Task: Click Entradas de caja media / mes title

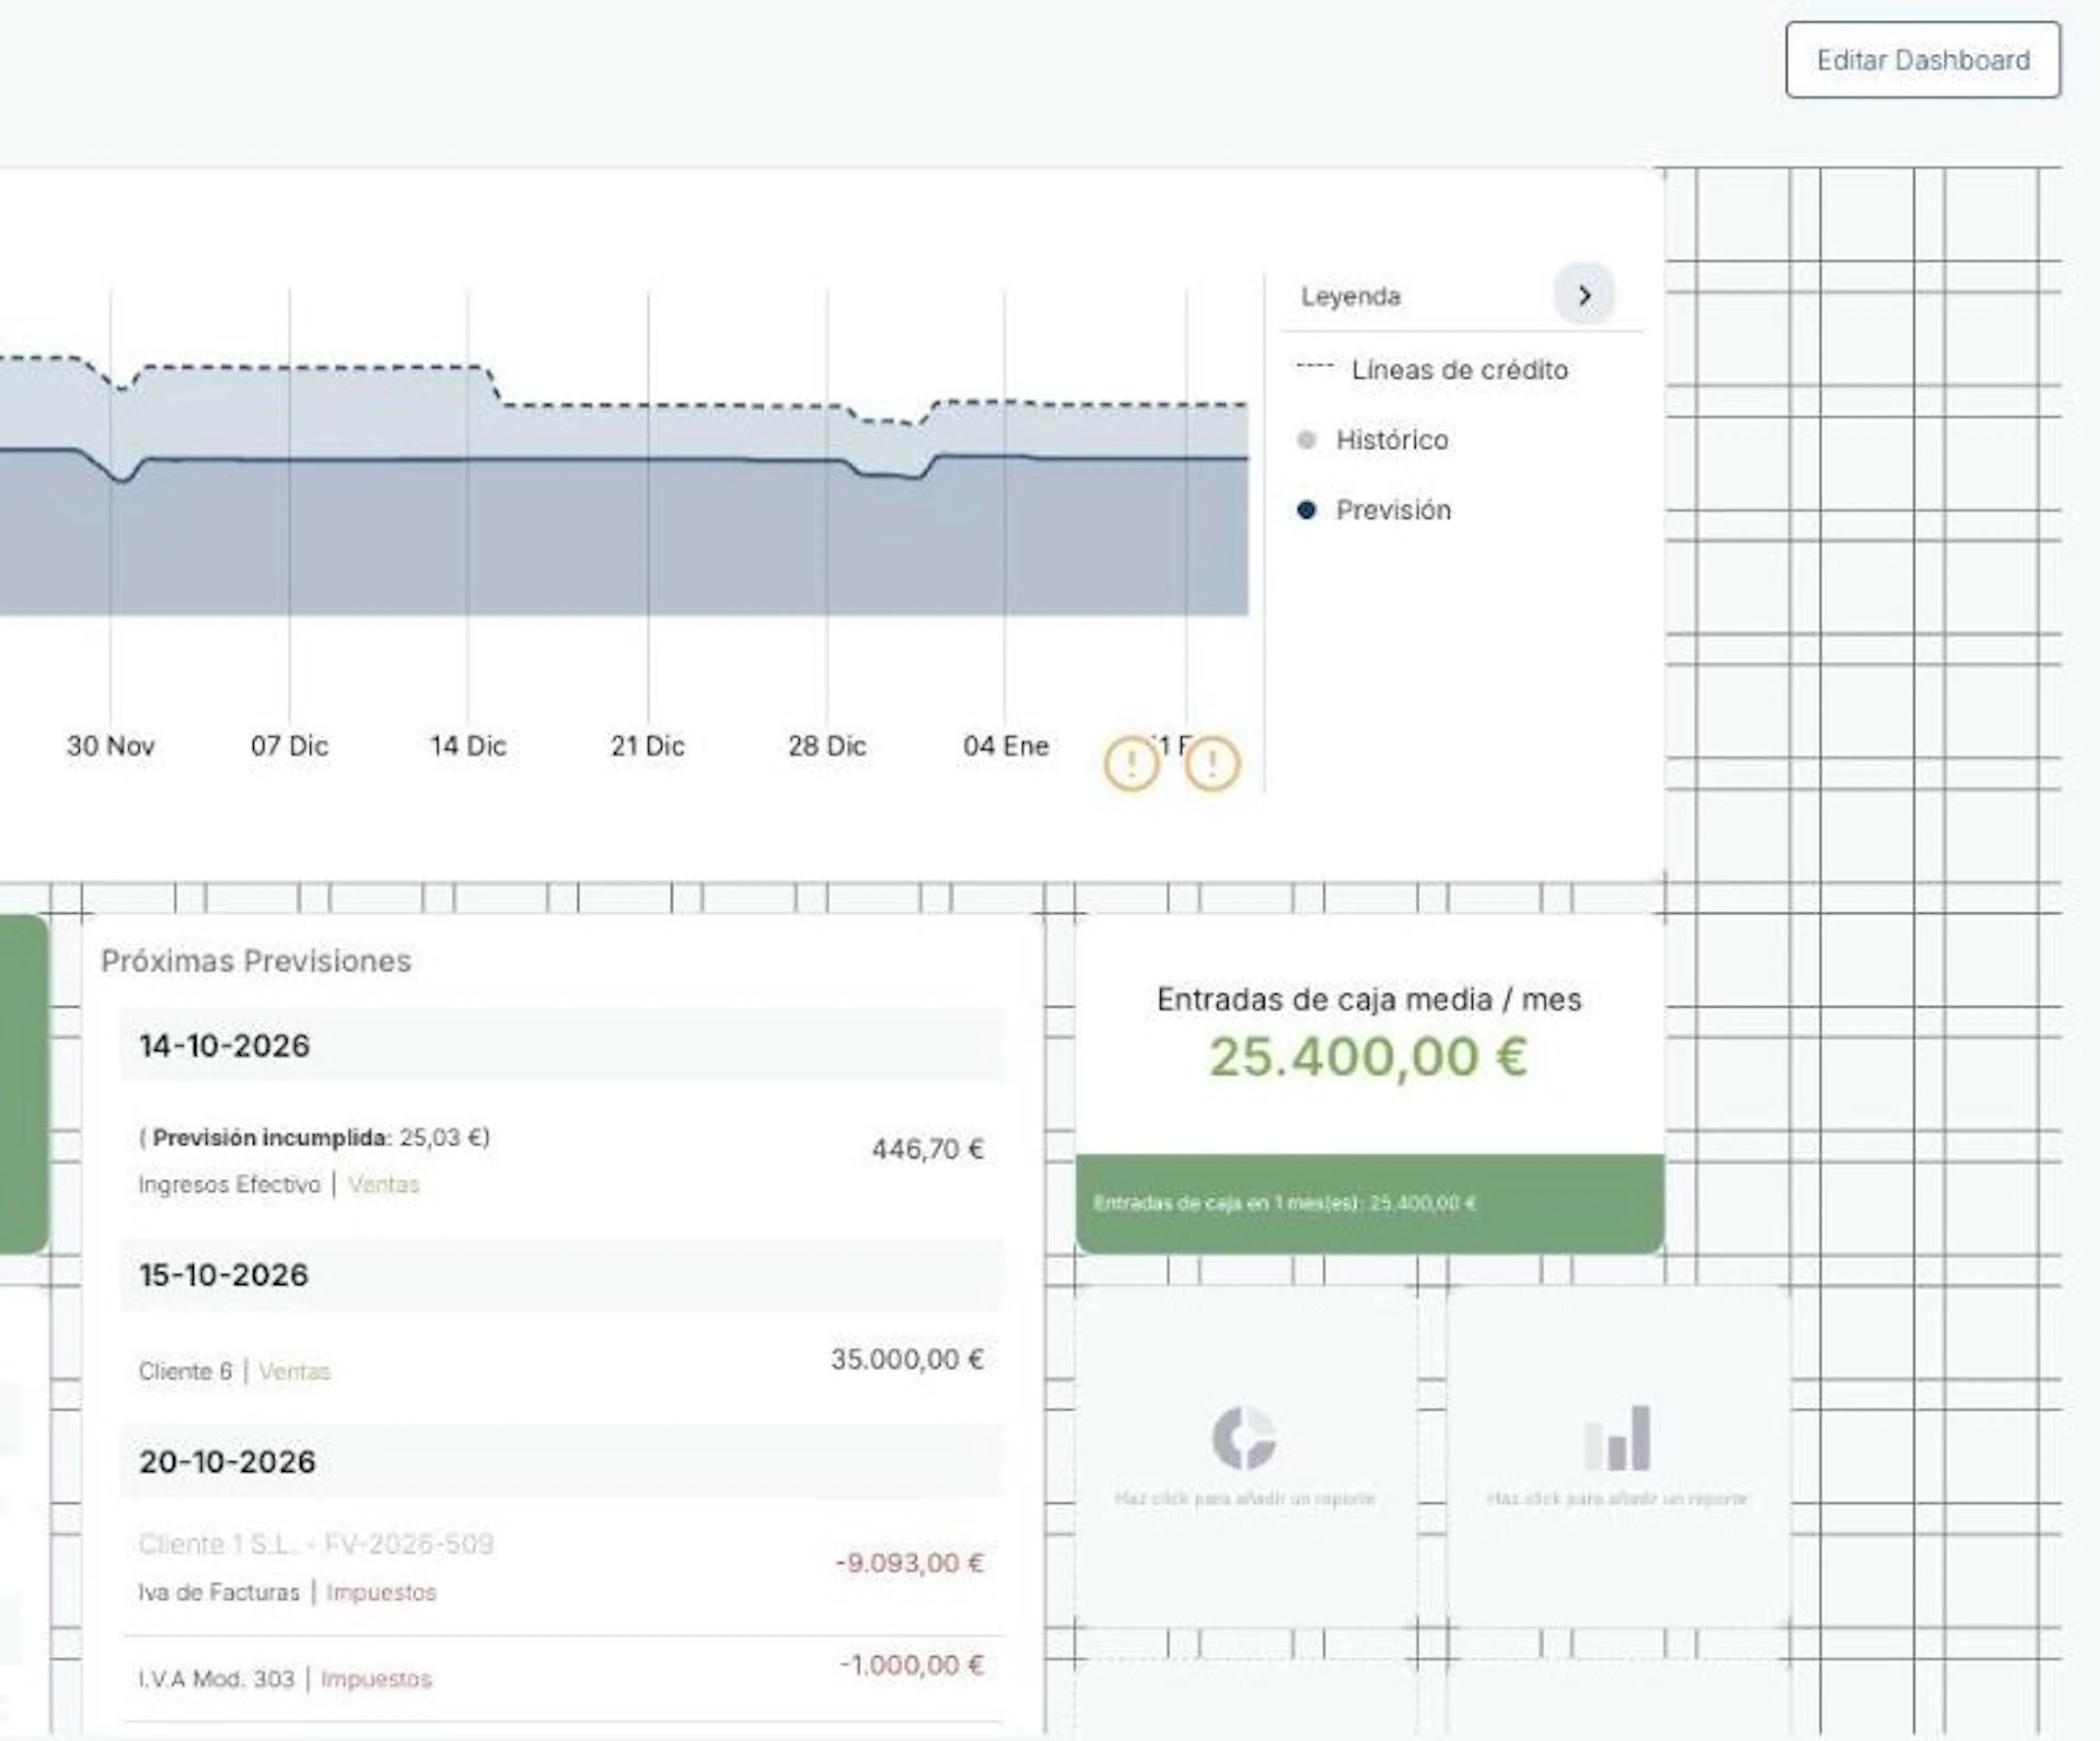Action: pyautogui.click(x=1369, y=999)
